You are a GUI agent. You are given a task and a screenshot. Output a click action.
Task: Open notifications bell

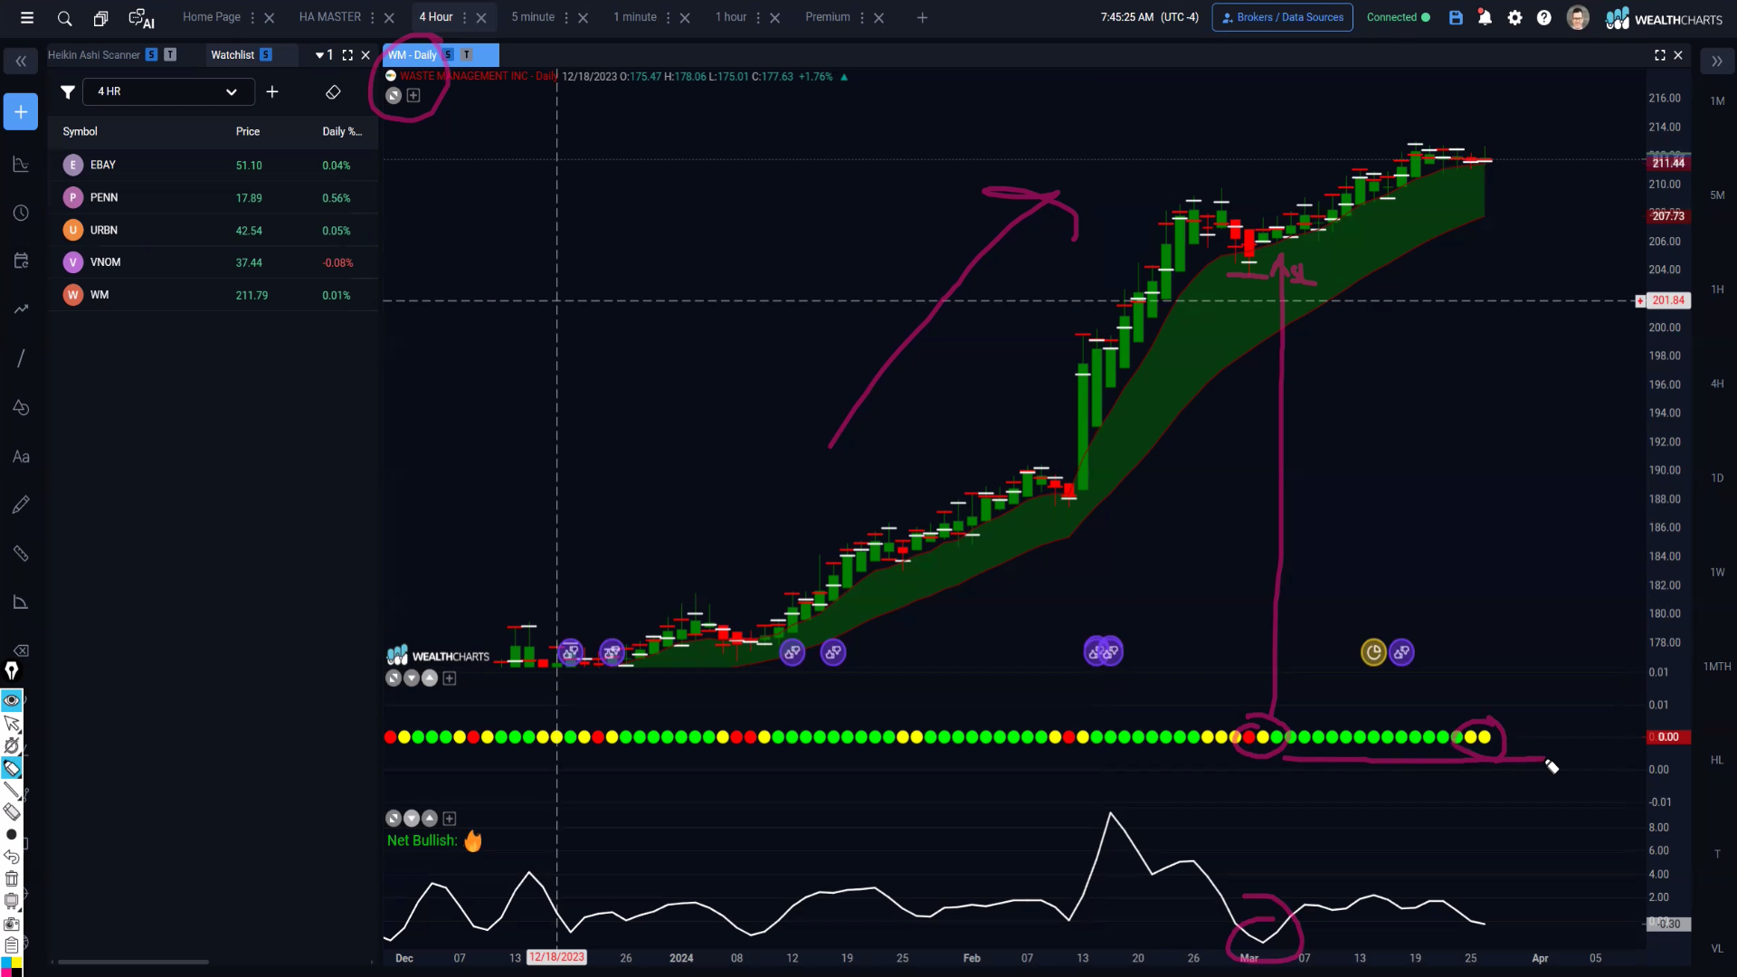click(x=1485, y=17)
